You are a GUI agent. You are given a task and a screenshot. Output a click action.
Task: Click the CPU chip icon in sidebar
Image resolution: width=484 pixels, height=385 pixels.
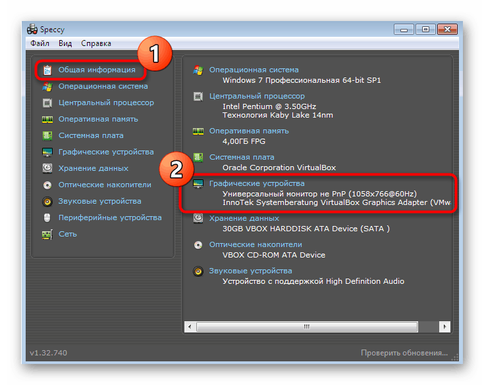(47, 103)
